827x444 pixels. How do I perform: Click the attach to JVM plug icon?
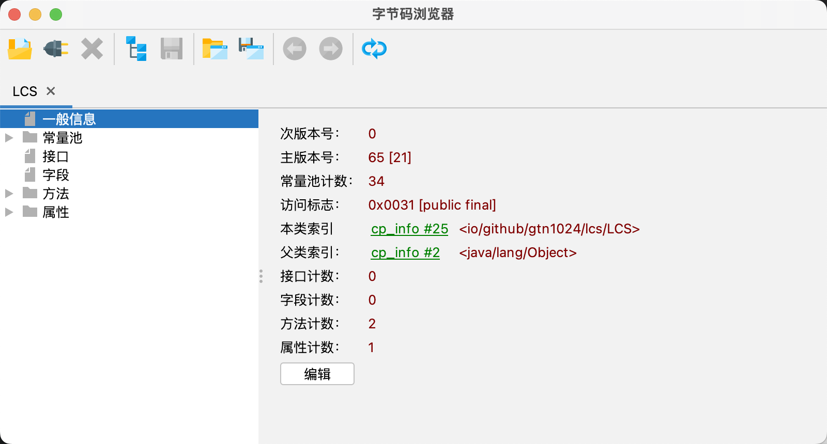point(56,49)
